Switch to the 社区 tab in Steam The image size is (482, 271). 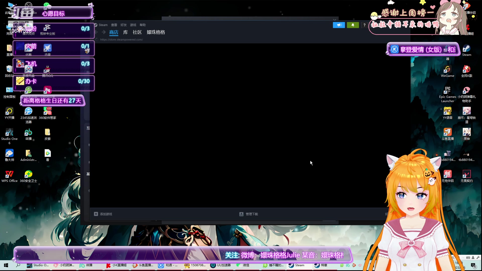coord(137,32)
